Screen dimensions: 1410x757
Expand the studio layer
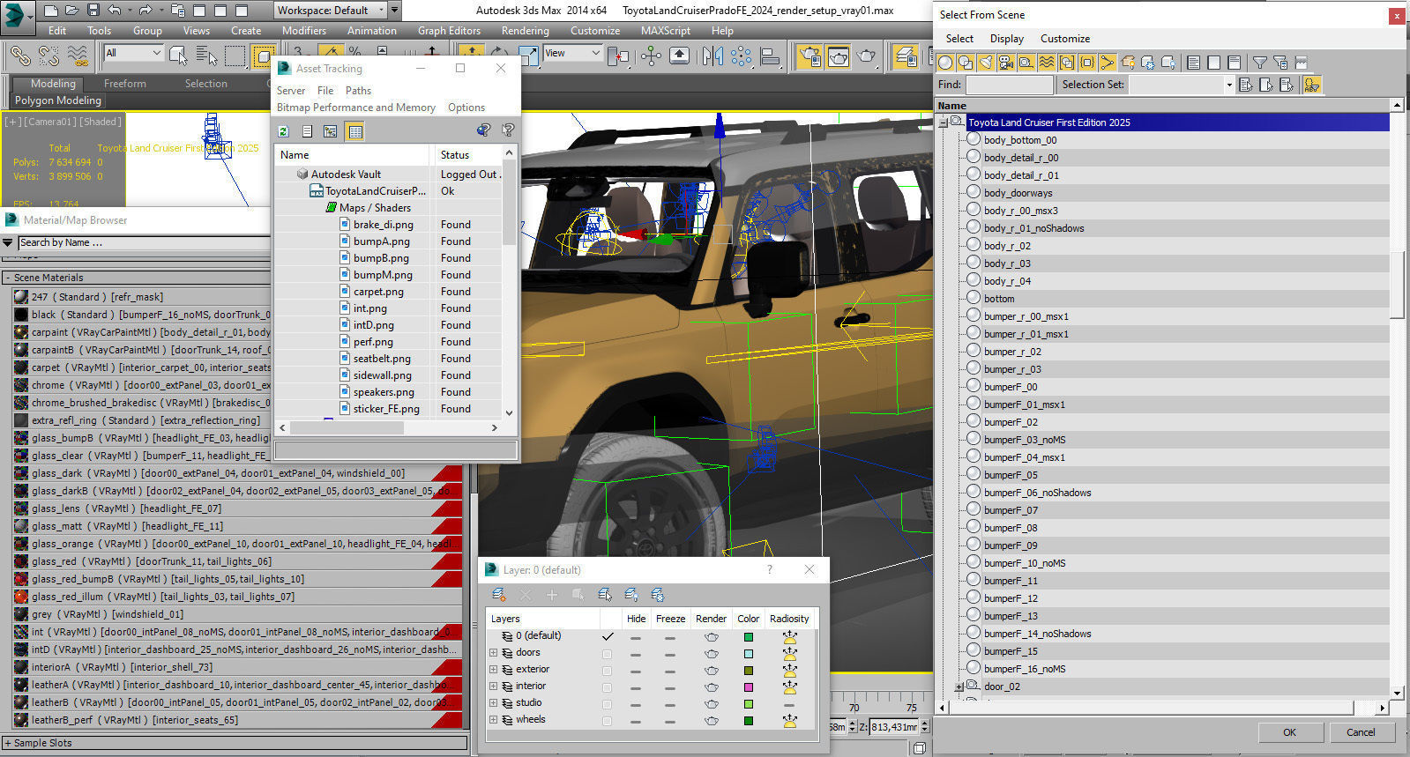[x=494, y=703]
